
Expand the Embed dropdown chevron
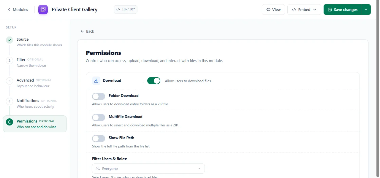click(x=315, y=9)
